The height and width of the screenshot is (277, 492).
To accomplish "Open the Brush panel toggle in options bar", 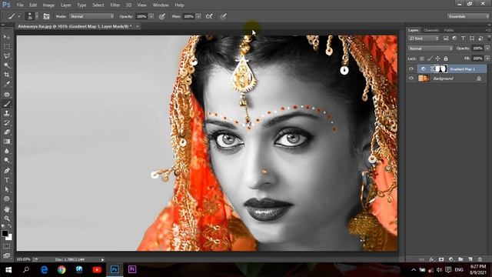I will [x=46, y=16].
